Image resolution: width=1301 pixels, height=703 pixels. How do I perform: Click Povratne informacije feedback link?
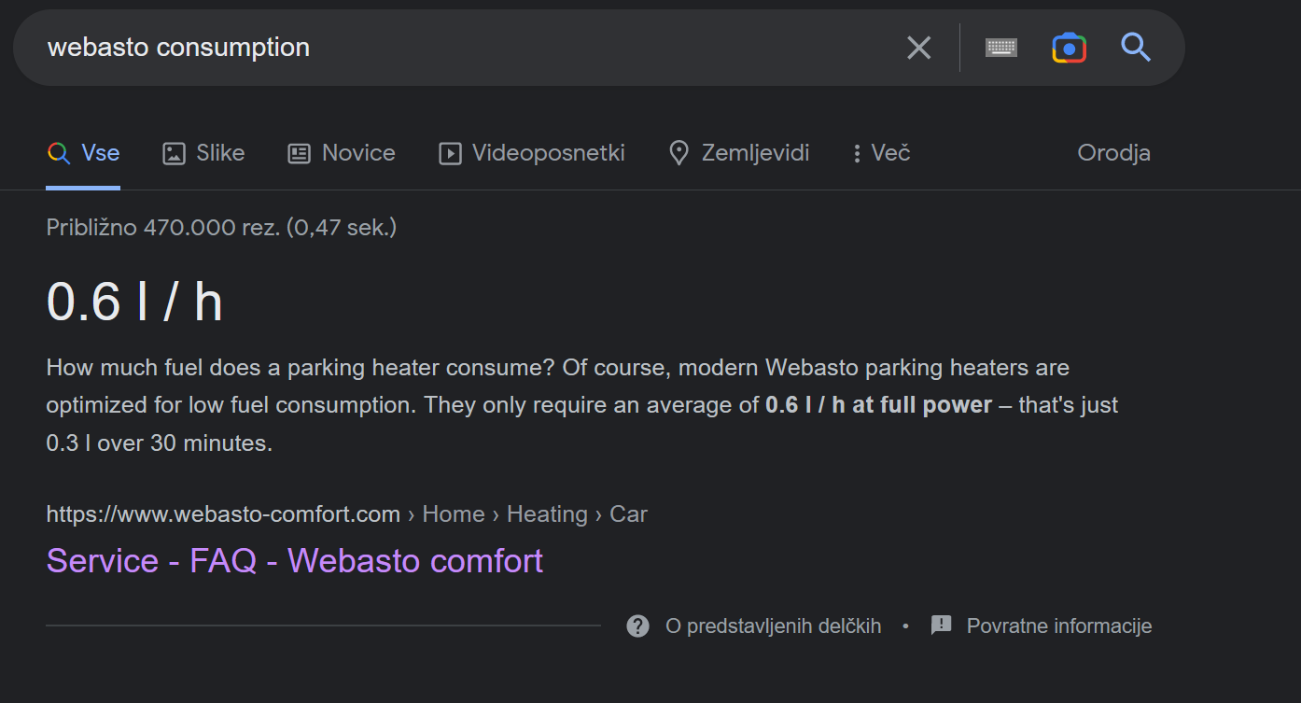tap(1059, 626)
